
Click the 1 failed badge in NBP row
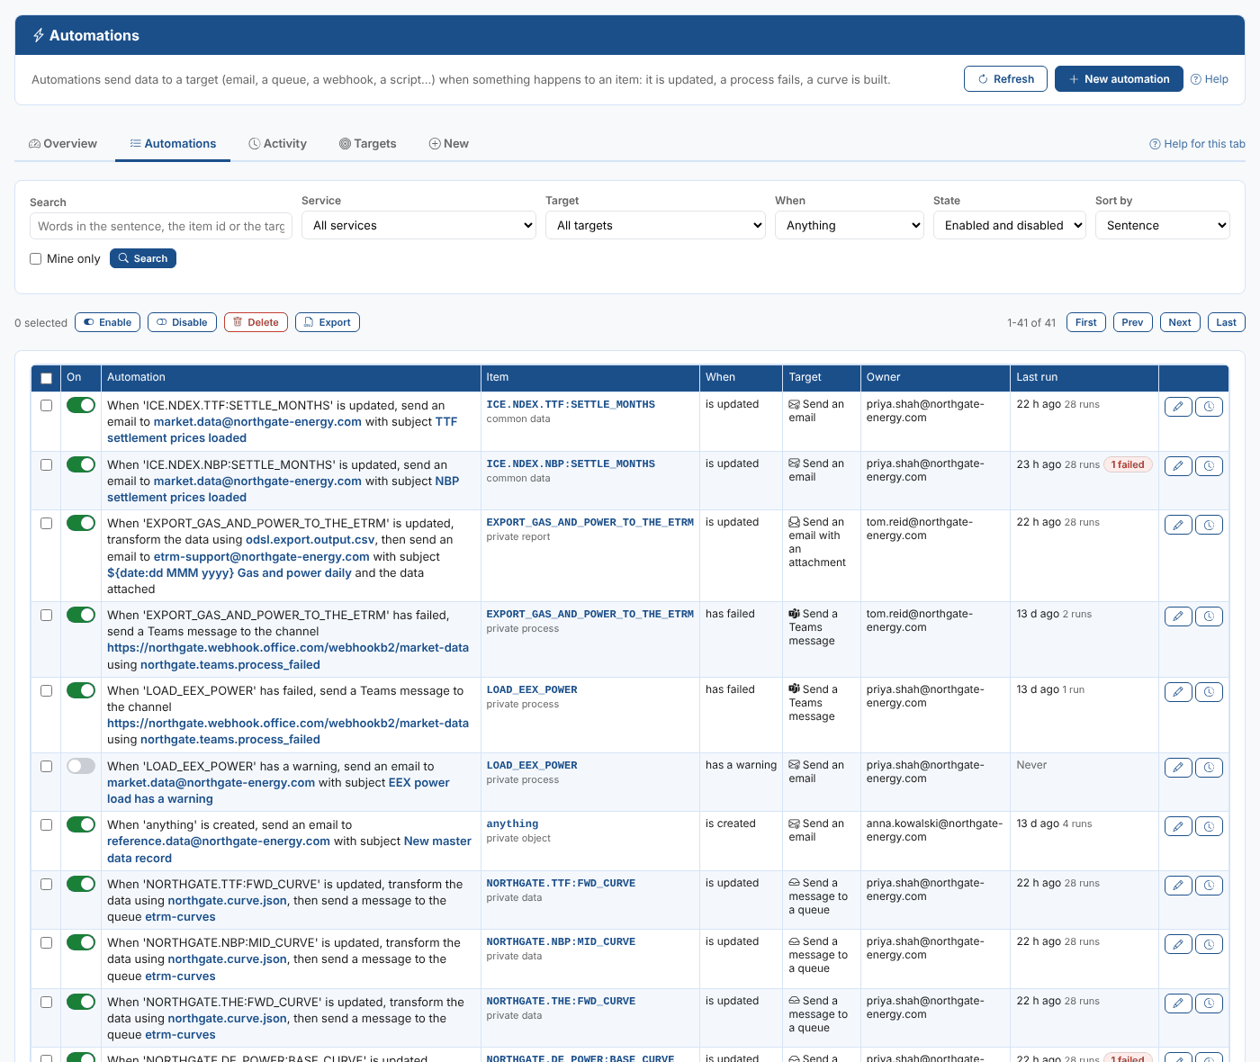point(1128,464)
